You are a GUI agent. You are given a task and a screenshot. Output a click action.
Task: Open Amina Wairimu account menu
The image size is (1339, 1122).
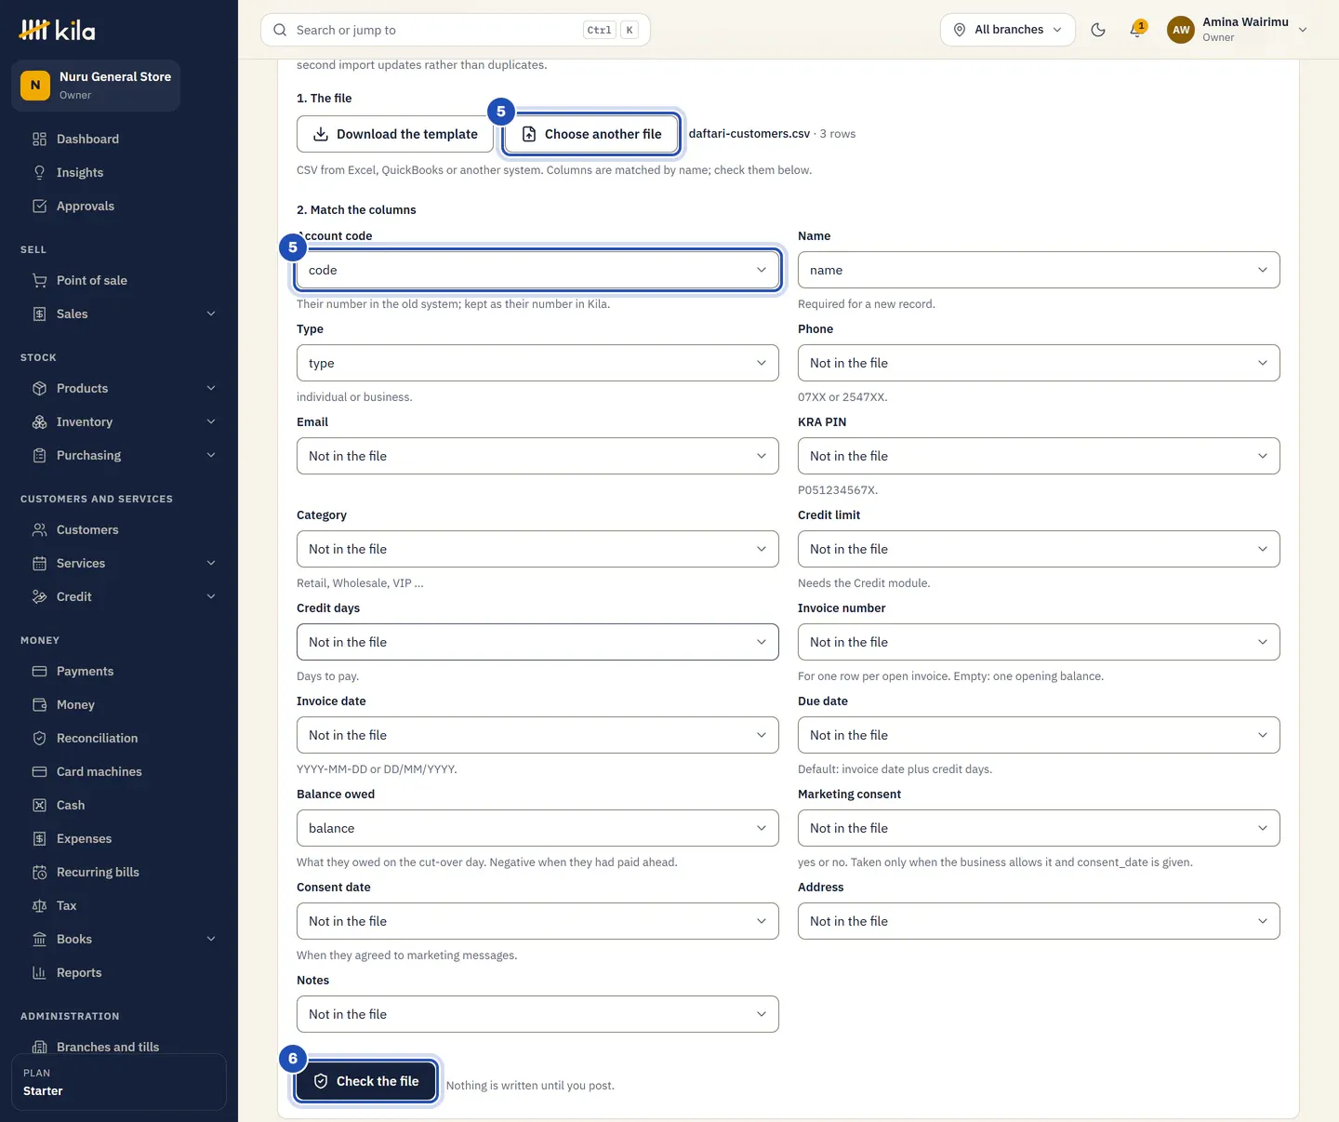(1238, 30)
